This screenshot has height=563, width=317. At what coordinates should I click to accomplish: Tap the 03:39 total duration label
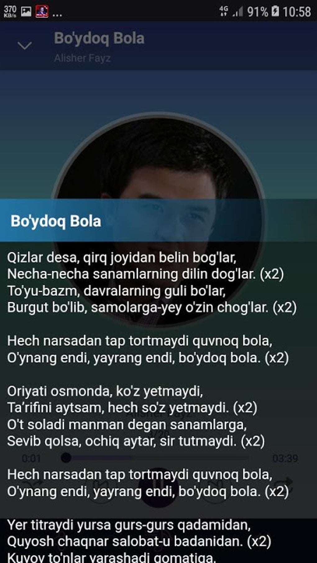285,458
